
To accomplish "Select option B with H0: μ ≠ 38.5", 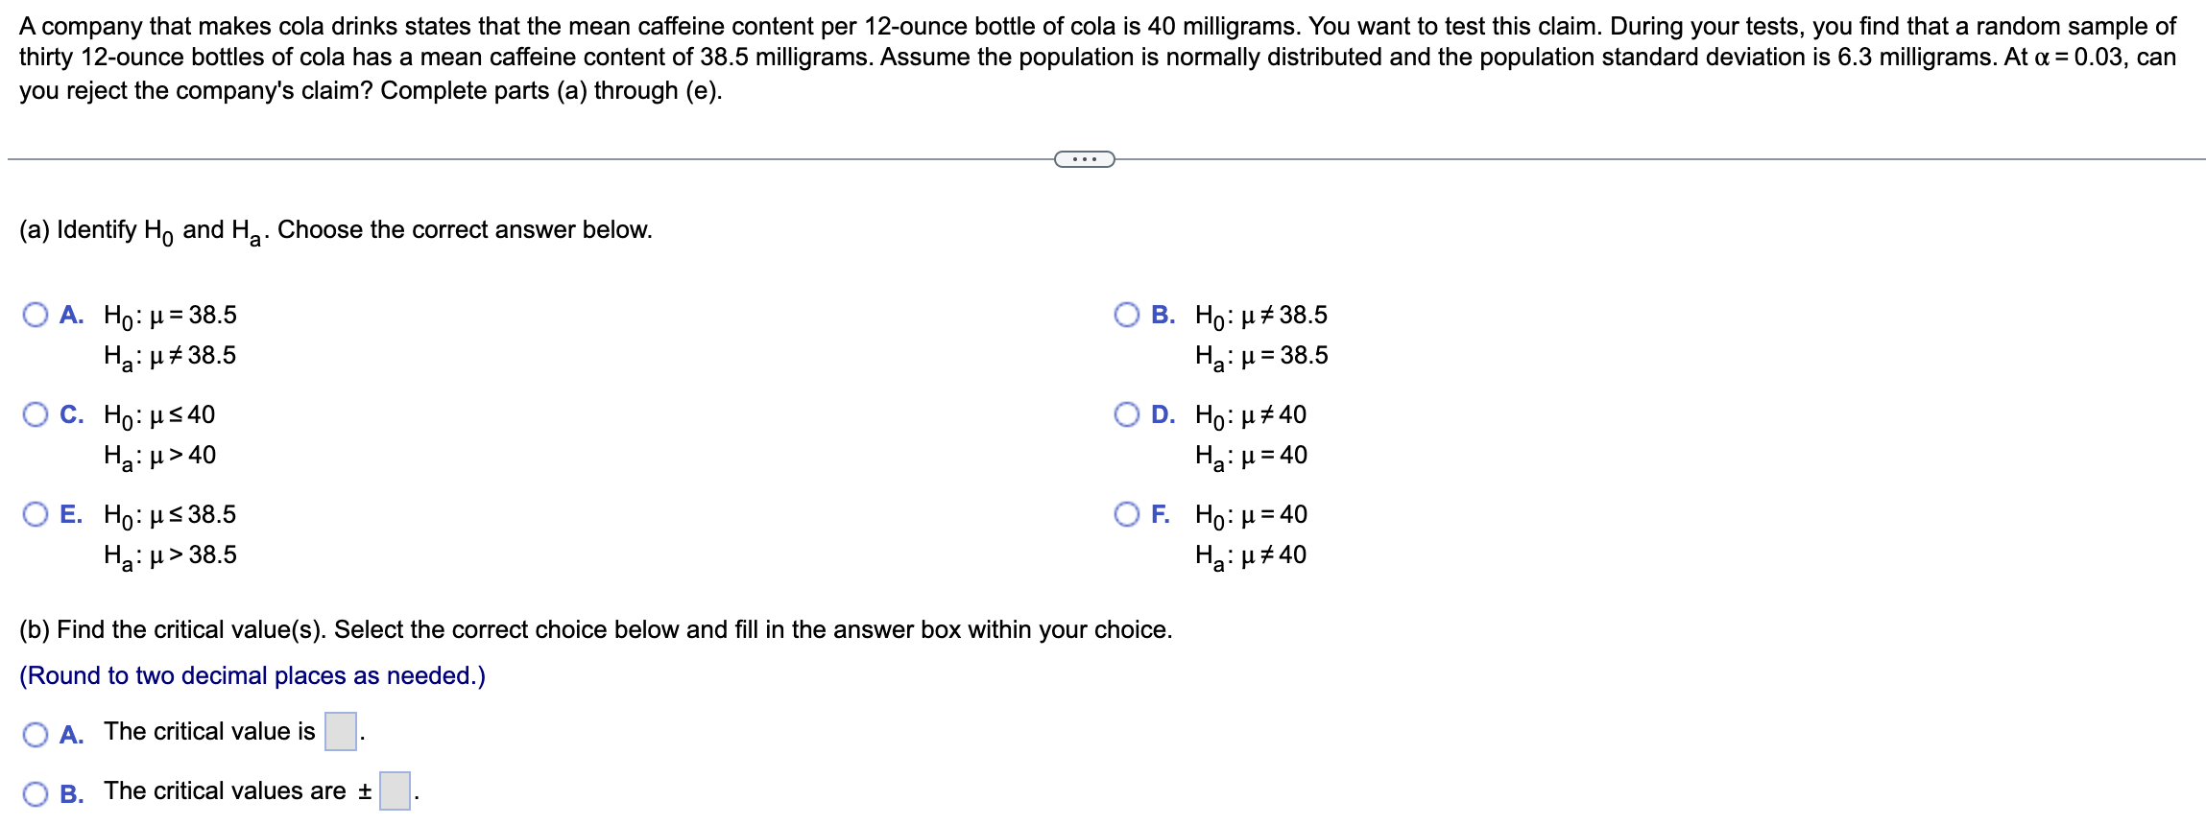I will (x=1127, y=315).
